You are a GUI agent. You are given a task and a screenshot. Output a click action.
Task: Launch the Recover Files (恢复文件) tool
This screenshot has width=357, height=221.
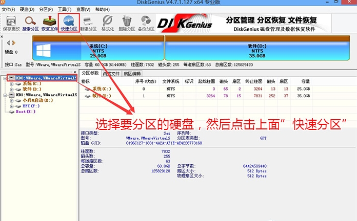(x=49, y=23)
